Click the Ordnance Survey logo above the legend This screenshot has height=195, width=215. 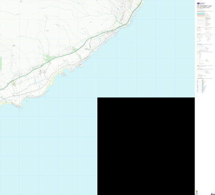(x=201, y=3)
